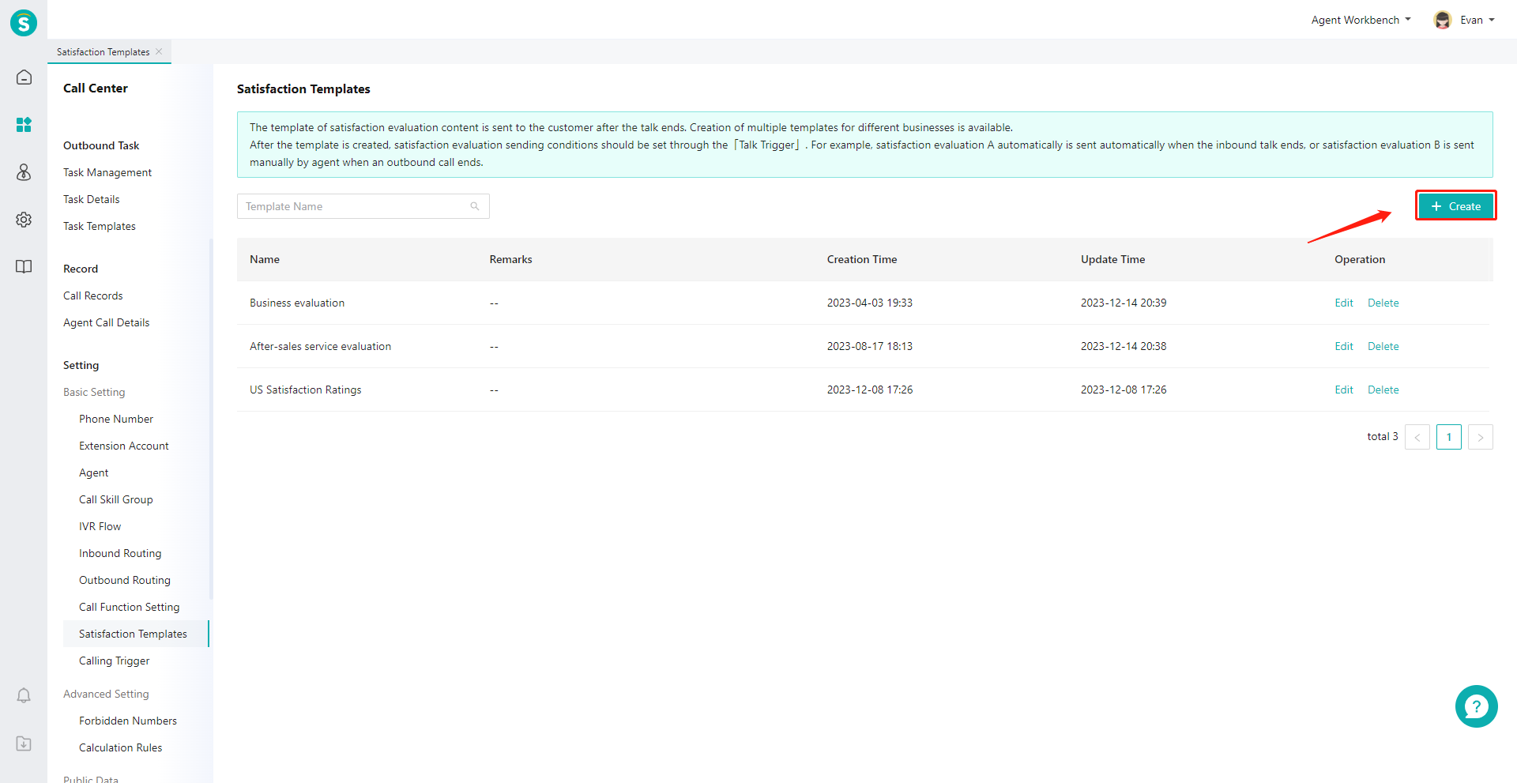Select page 1 in pagination

pyautogui.click(x=1449, y=437)
